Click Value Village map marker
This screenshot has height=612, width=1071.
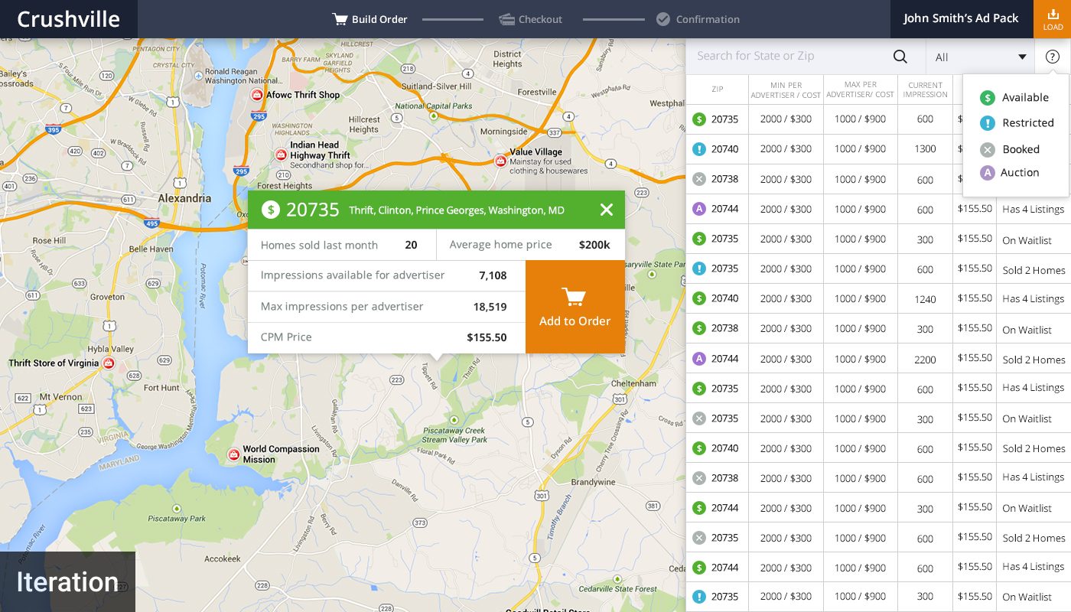point(500,161)
